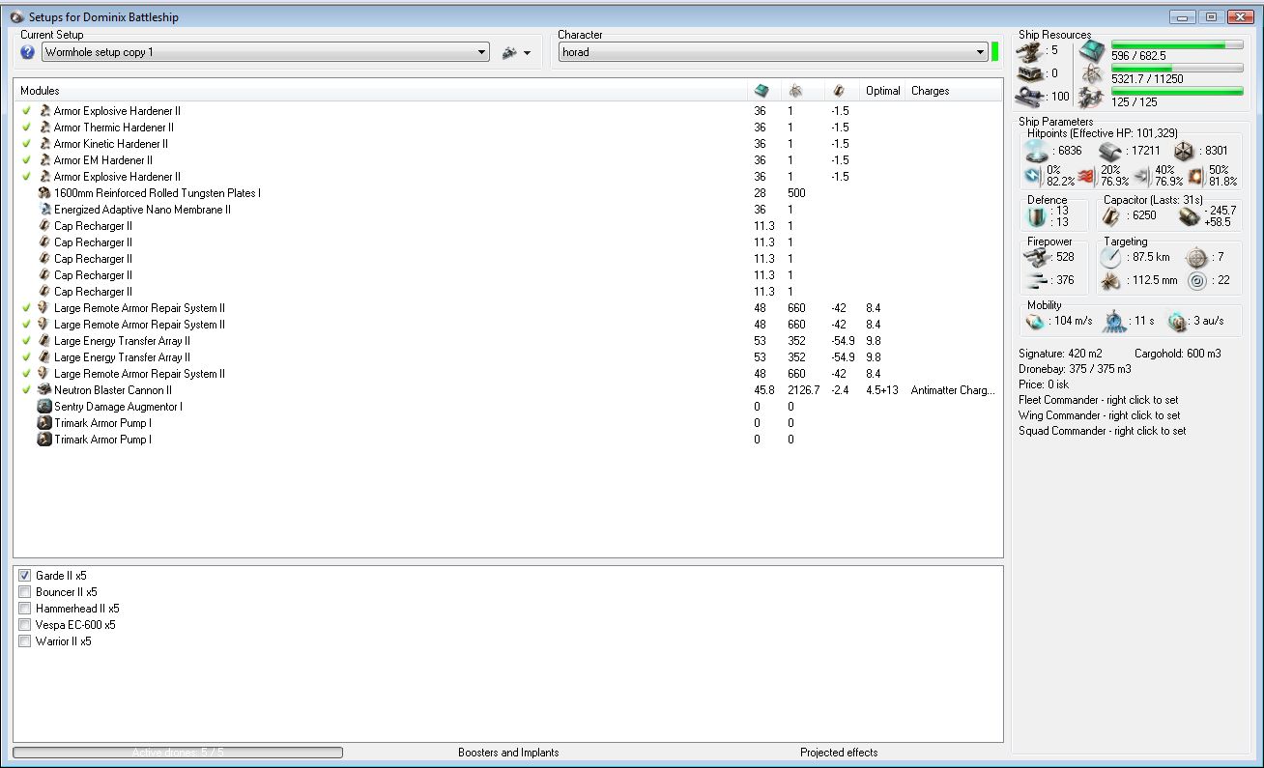Image resolution: width=1264 pixels, height=768 pixels.
Task: Click the explosive resistance icon showing 81.8%
Action: pos(1194,176)
